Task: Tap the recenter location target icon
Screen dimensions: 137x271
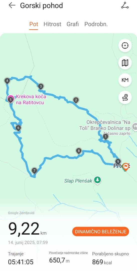Action: click(125, 45)
